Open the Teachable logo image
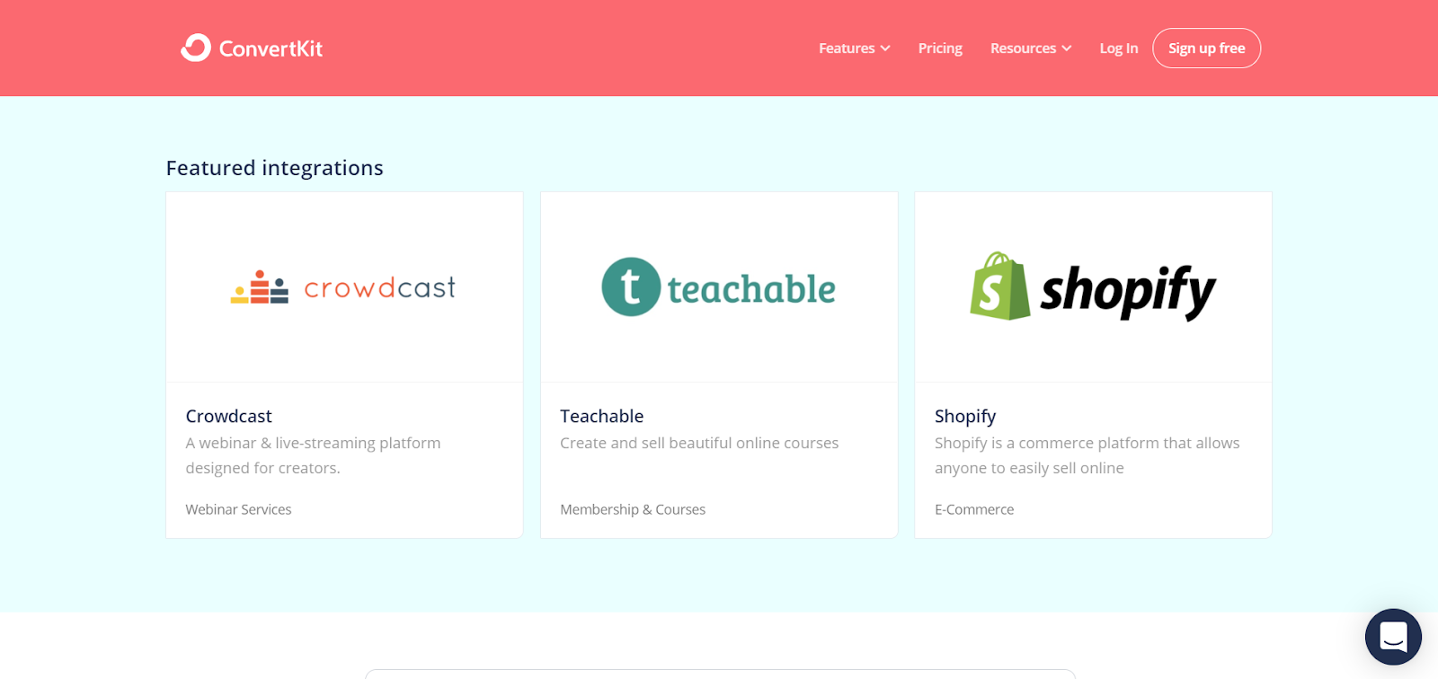This screenshot has width=1438, height=679. coord(719,287)
